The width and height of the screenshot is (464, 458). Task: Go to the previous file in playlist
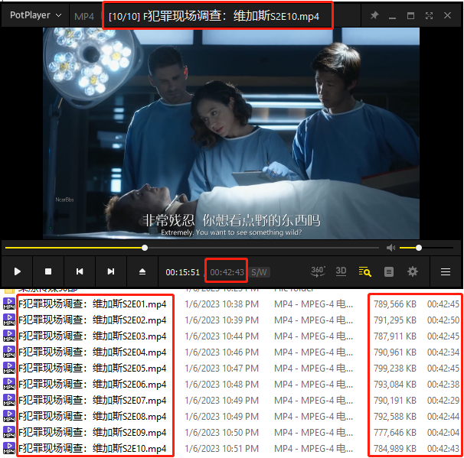coord(80,271)
